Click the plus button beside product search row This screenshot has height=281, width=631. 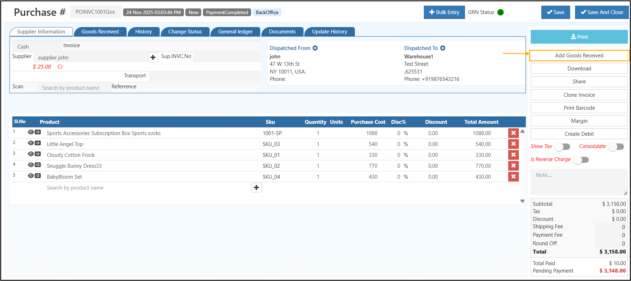coord(256,188)
